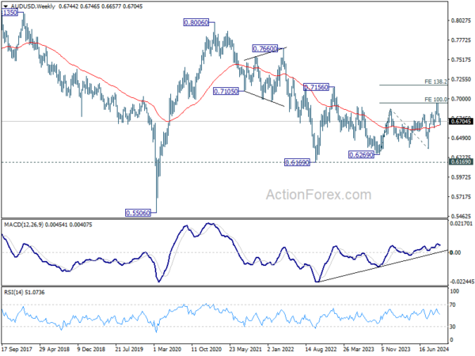
Task: Click the 14 Aug 2022 date on the time axis
Action: pyautogui.click(x=321, y=349)
